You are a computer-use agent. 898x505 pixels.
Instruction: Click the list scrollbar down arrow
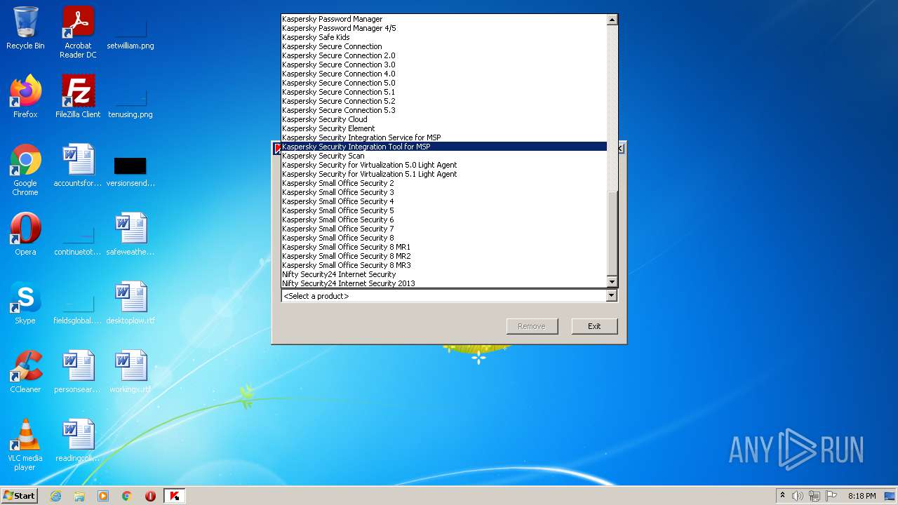612,282
